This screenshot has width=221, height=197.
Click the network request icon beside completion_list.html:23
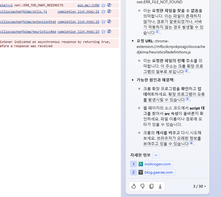(103, 32)
